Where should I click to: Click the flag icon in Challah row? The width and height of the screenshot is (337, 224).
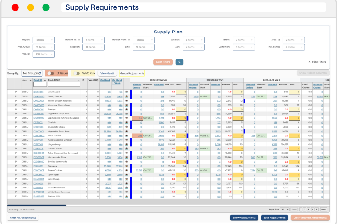coord(16,123)
